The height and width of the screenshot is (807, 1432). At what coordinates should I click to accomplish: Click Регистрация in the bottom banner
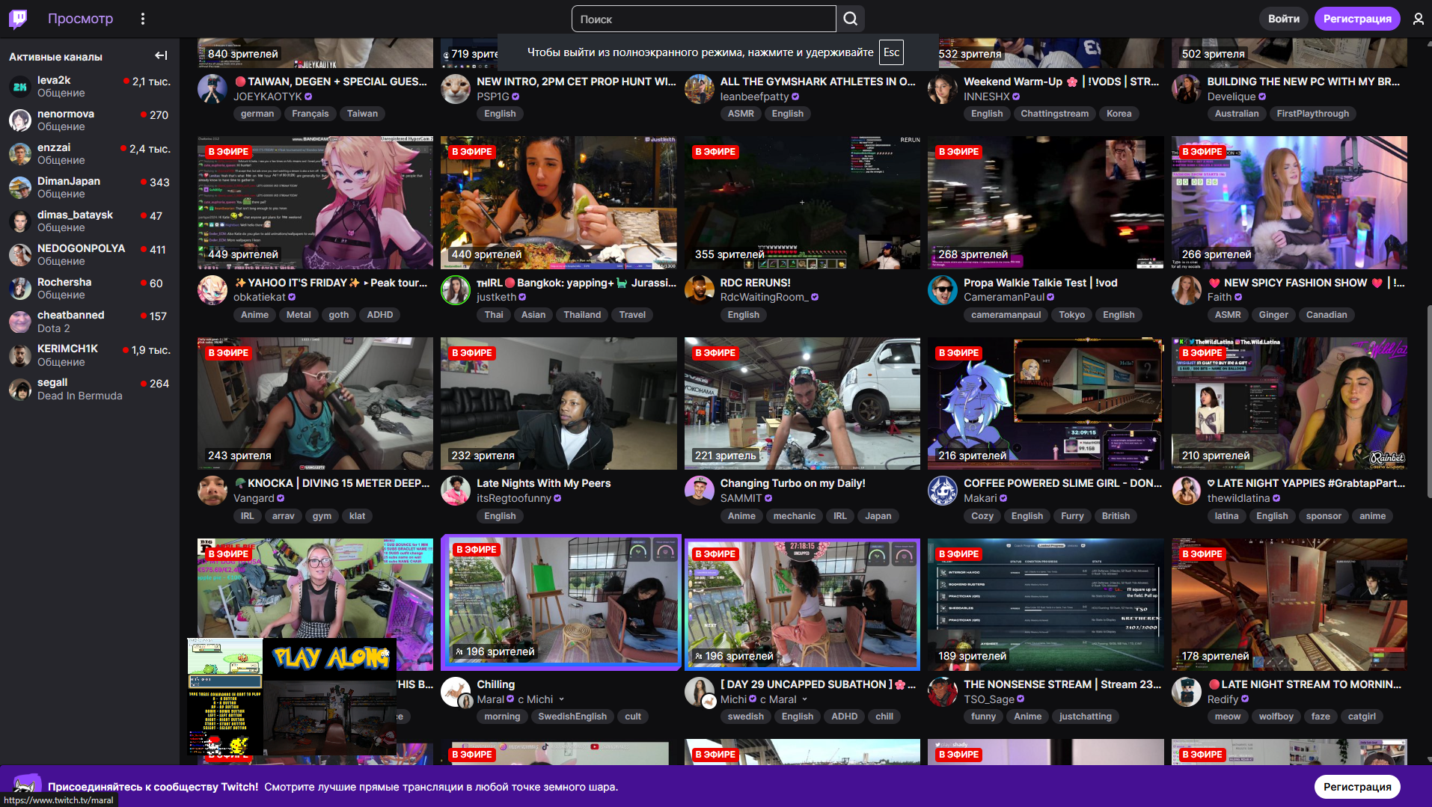(x=1357, y=787)
